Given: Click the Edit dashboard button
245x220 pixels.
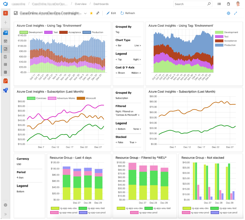Looking at the screenshot, I should pos(111,13).
